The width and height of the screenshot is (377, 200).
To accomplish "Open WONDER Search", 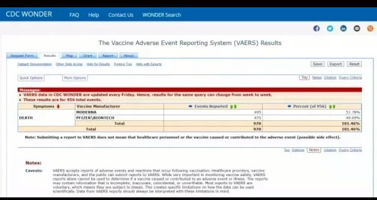I will click(162, 15).
